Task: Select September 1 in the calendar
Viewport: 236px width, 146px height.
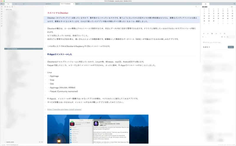Action: tap(209, 11)
